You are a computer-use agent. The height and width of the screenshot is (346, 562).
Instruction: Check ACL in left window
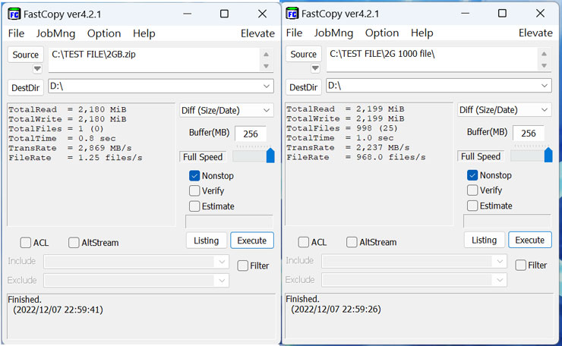pos(26,243)
